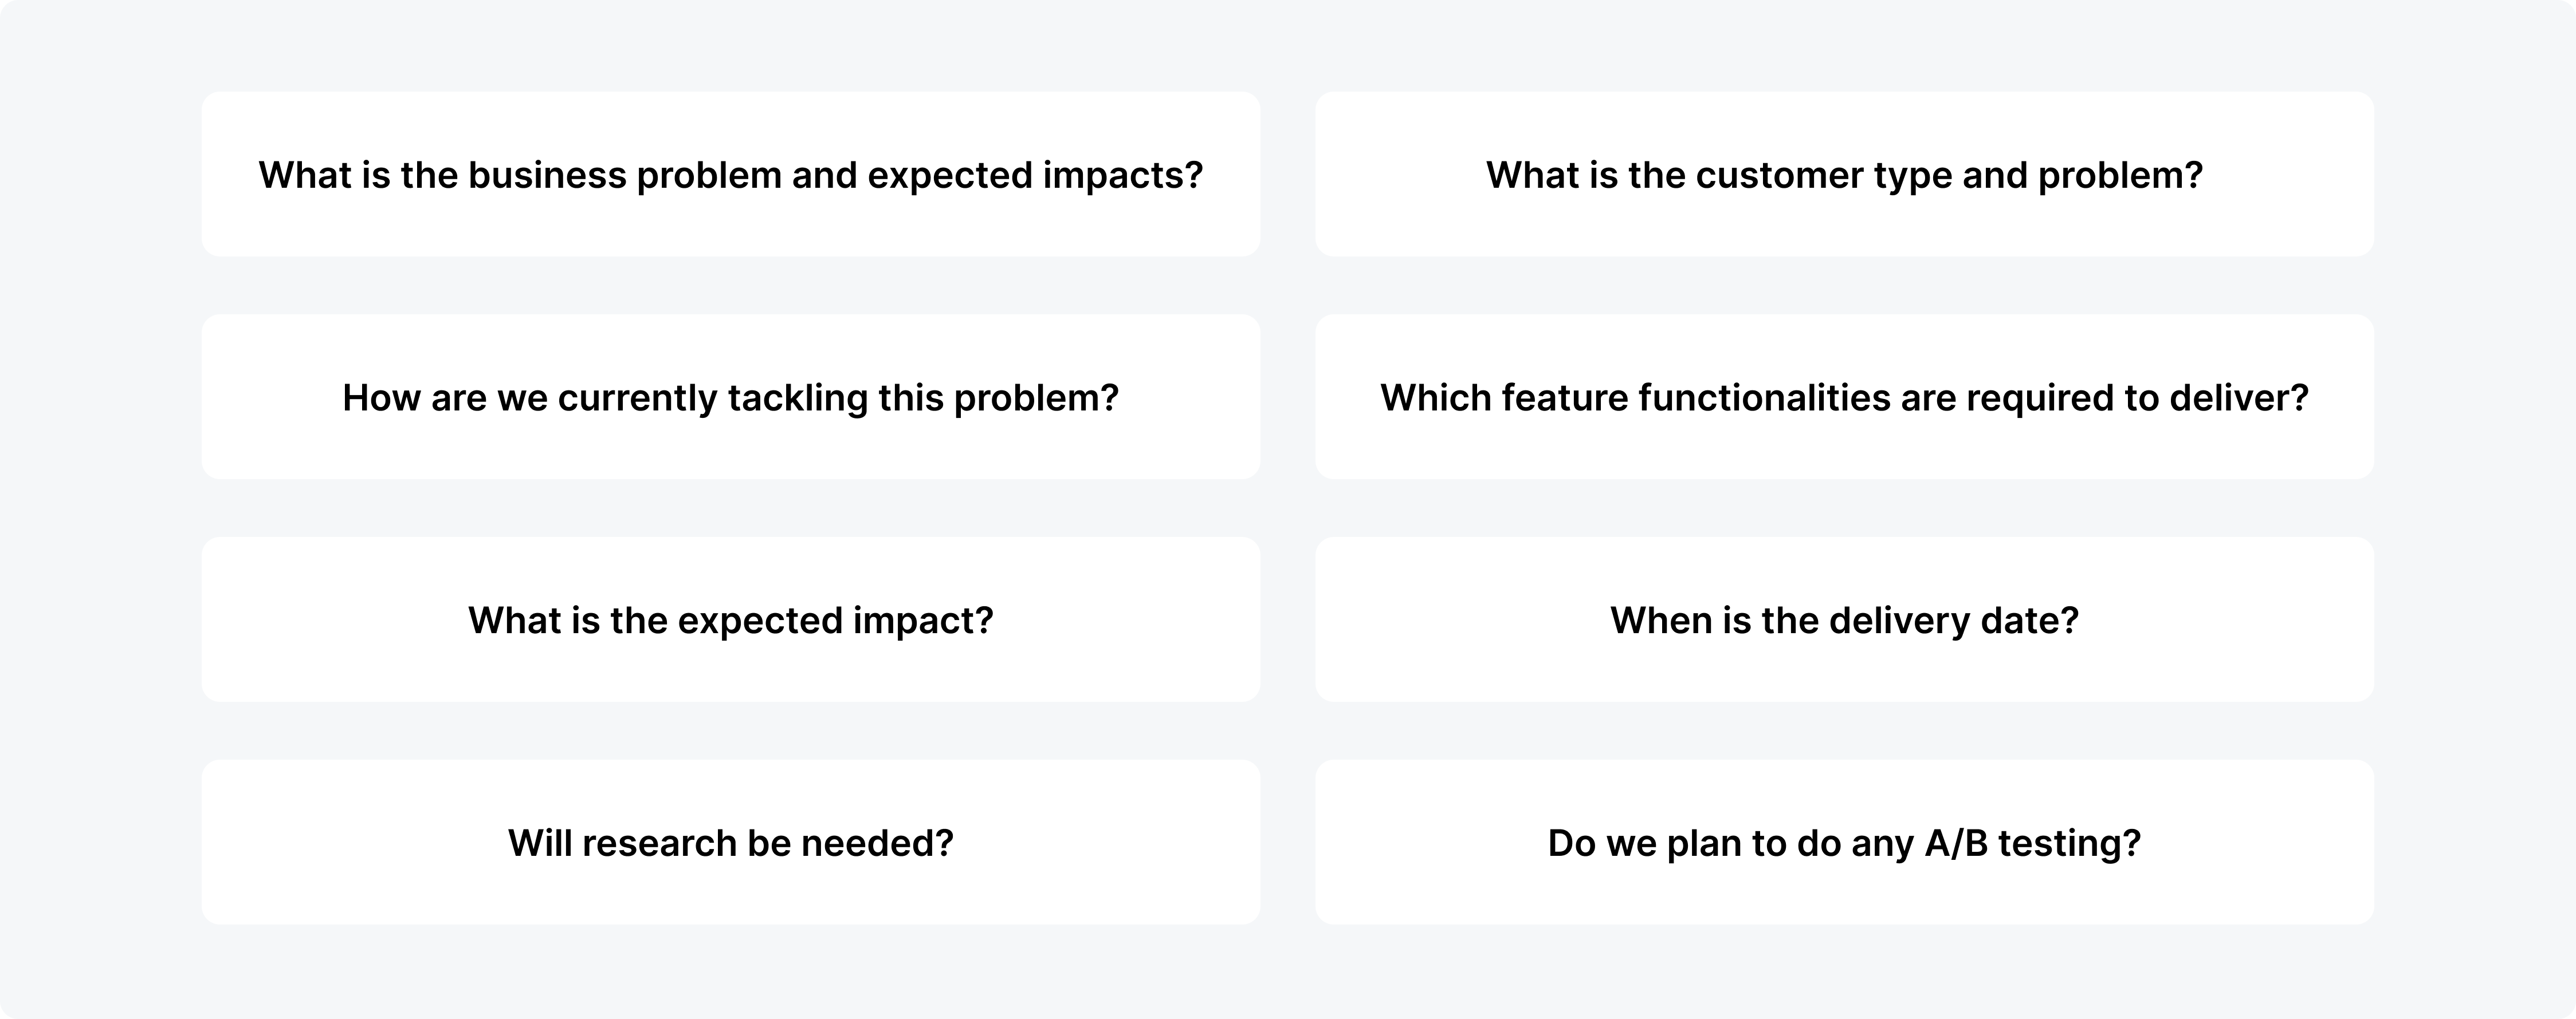This screenshot has height=1019, width=2576.
Task: Click the words 'A/B testing?'
Action: pyautogui.click(x=2033, y=843)
